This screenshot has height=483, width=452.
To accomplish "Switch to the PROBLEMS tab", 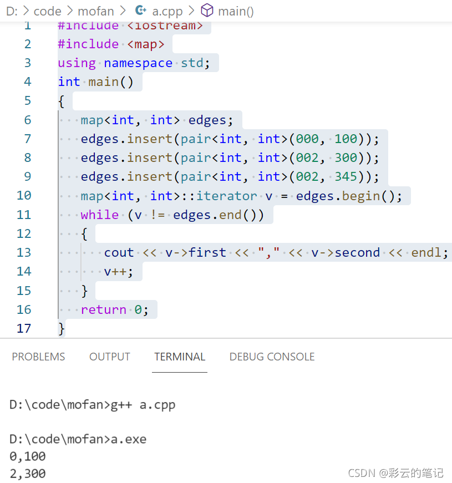I will coord(38,357).
